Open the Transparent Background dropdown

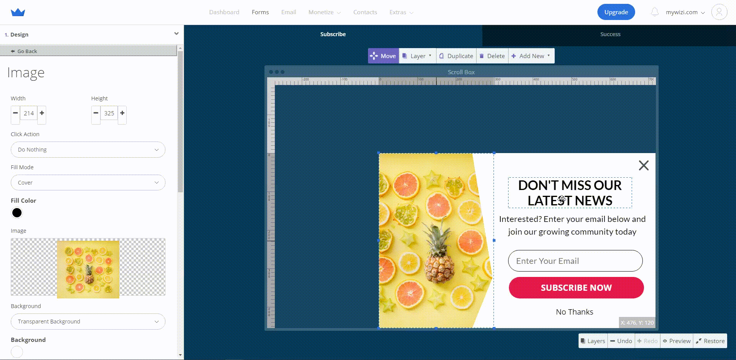(x=88, y=322)
